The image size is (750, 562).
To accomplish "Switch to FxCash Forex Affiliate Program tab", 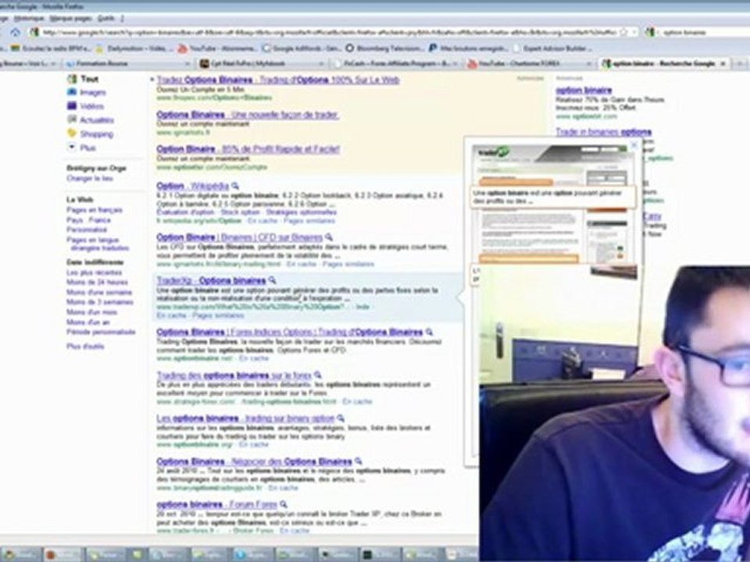I will tap(395, 63).
